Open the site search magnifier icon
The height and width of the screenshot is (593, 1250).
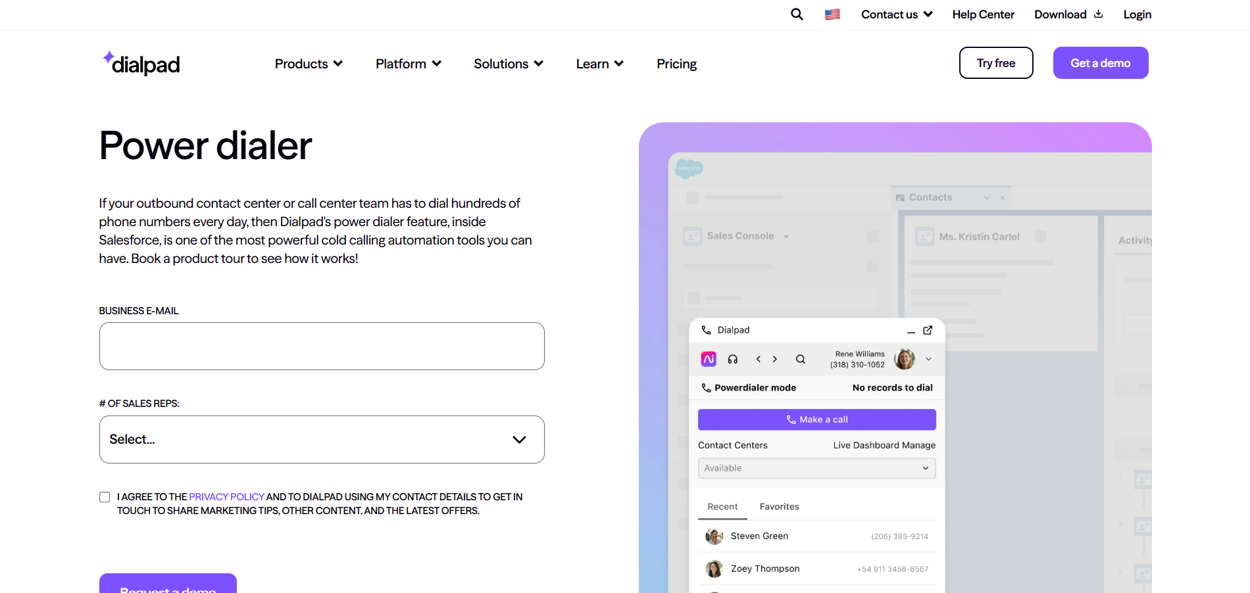(x=797, y=14)
